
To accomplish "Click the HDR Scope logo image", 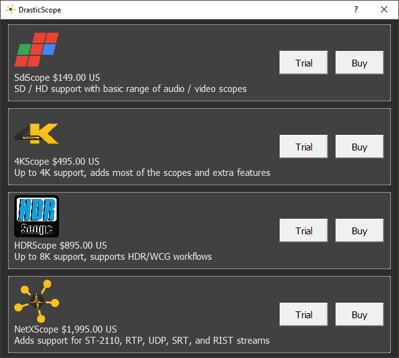I will point(37,216).
